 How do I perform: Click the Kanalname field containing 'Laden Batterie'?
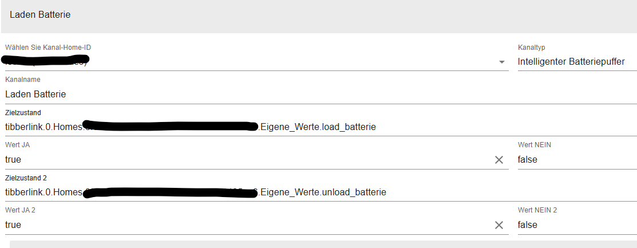coord(321,95)
